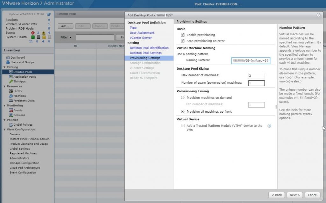This screenshot has height=203, width=326.
Task: Toggle Enable provisioning checkbox
Action: pos(182,35)
